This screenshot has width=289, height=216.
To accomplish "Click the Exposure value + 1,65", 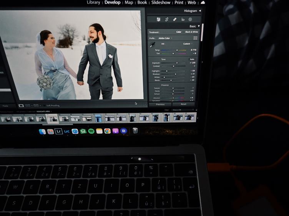I will [193, 63].
